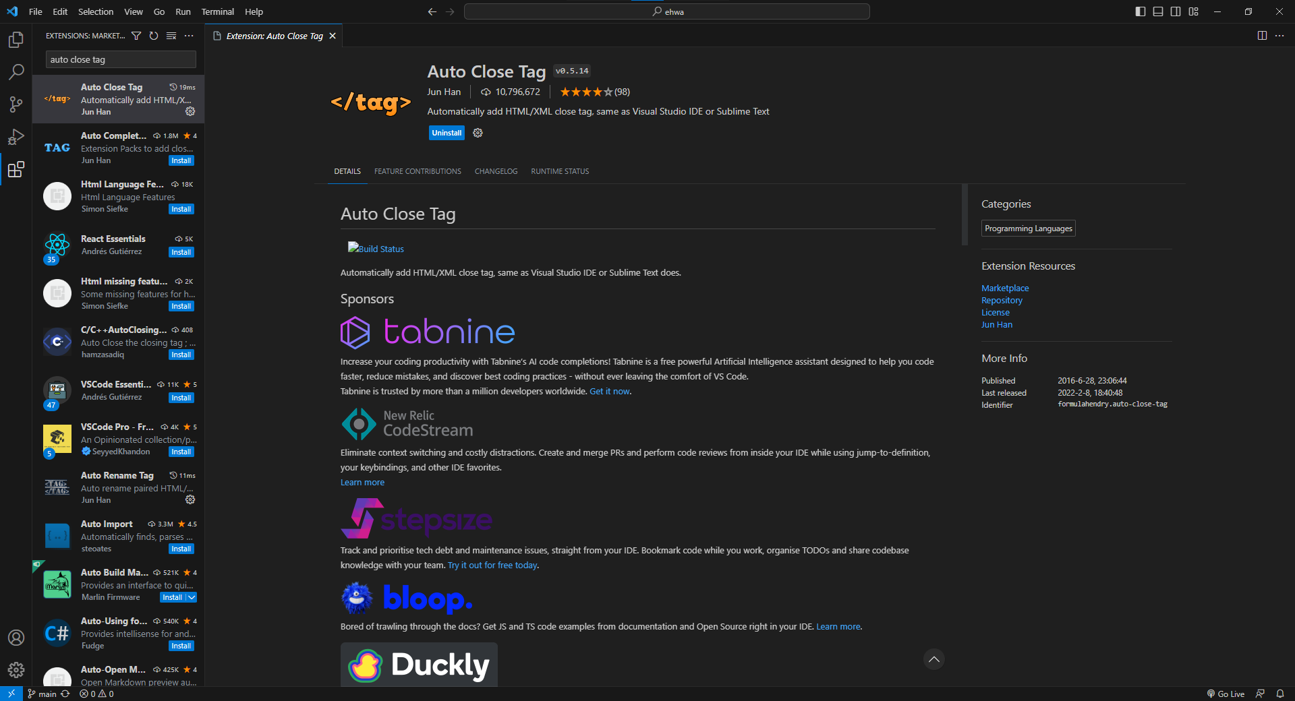Open the Search view icon

click(x=16, y=72)
